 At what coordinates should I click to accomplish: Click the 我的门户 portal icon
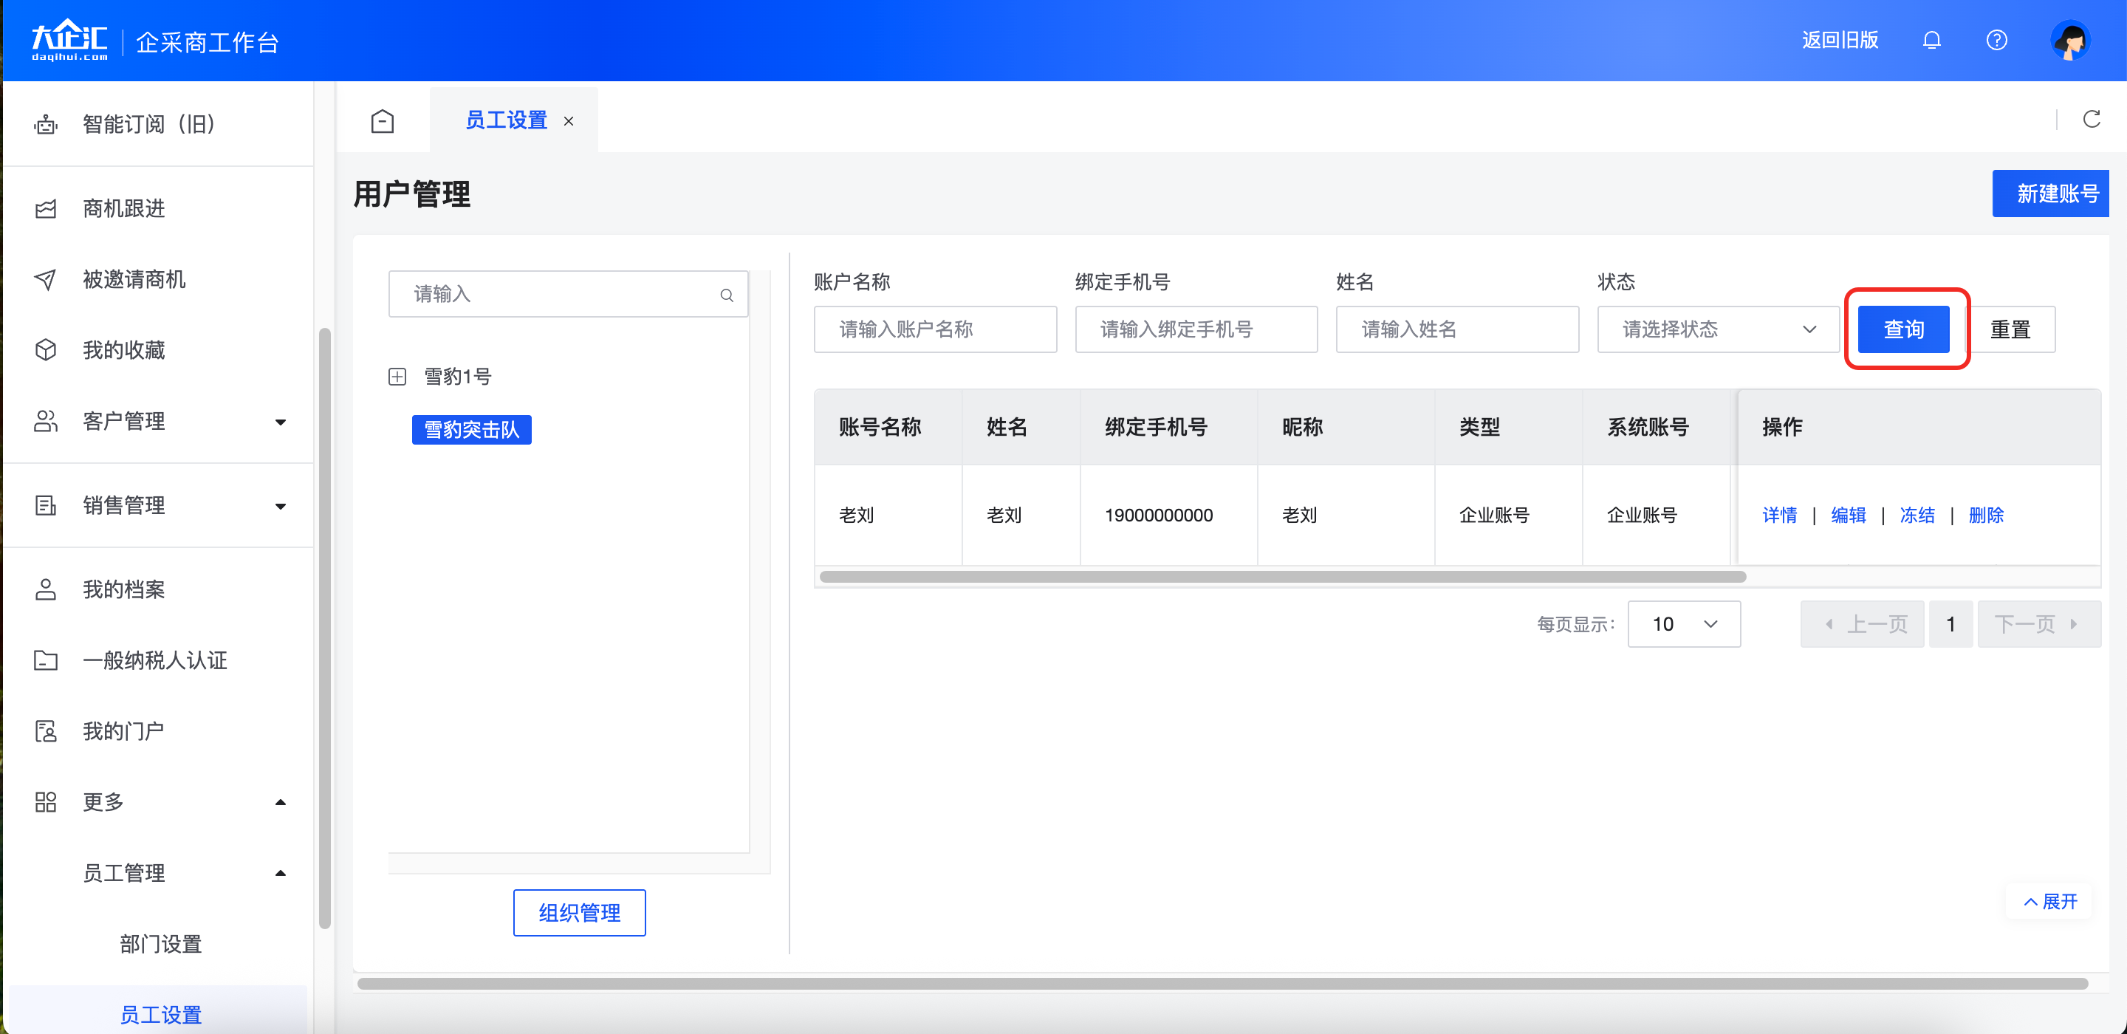point(47,731)
